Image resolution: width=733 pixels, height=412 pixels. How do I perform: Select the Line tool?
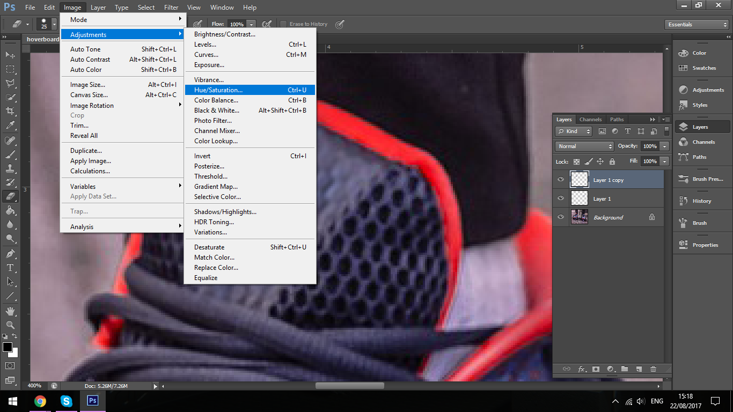coord(10,296)
